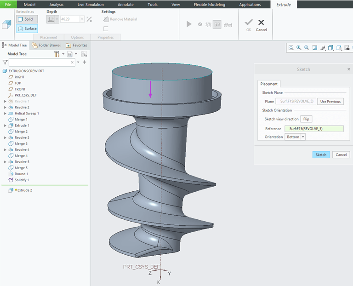Enable the Remove Material option
353x286 pixels.
pyautogui.click(x=120, y=19)
